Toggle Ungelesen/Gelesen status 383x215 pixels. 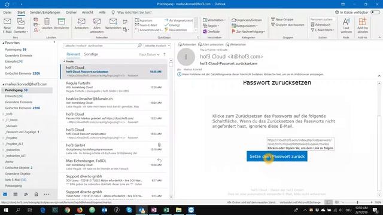point(247,20)
